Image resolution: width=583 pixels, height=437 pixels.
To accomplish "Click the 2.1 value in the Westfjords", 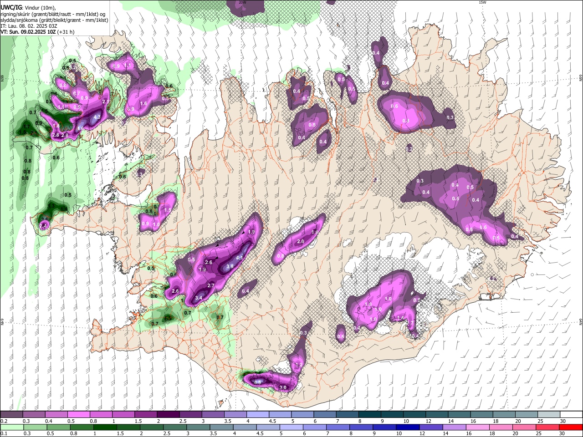I will [106, 102].
